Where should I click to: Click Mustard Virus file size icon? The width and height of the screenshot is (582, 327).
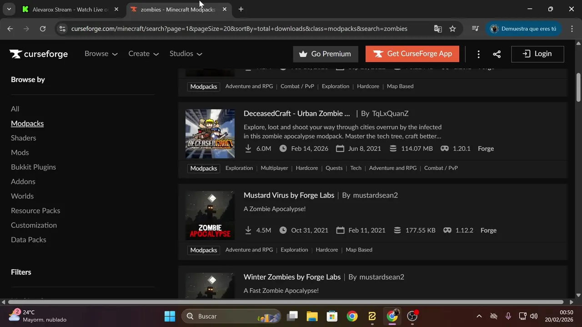(x=397, y=230)
